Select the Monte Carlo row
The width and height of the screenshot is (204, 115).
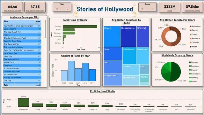pyautogui.click(x=22, y=62)
